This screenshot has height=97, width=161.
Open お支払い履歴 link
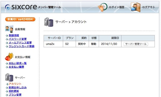click(x=16, y=67)
